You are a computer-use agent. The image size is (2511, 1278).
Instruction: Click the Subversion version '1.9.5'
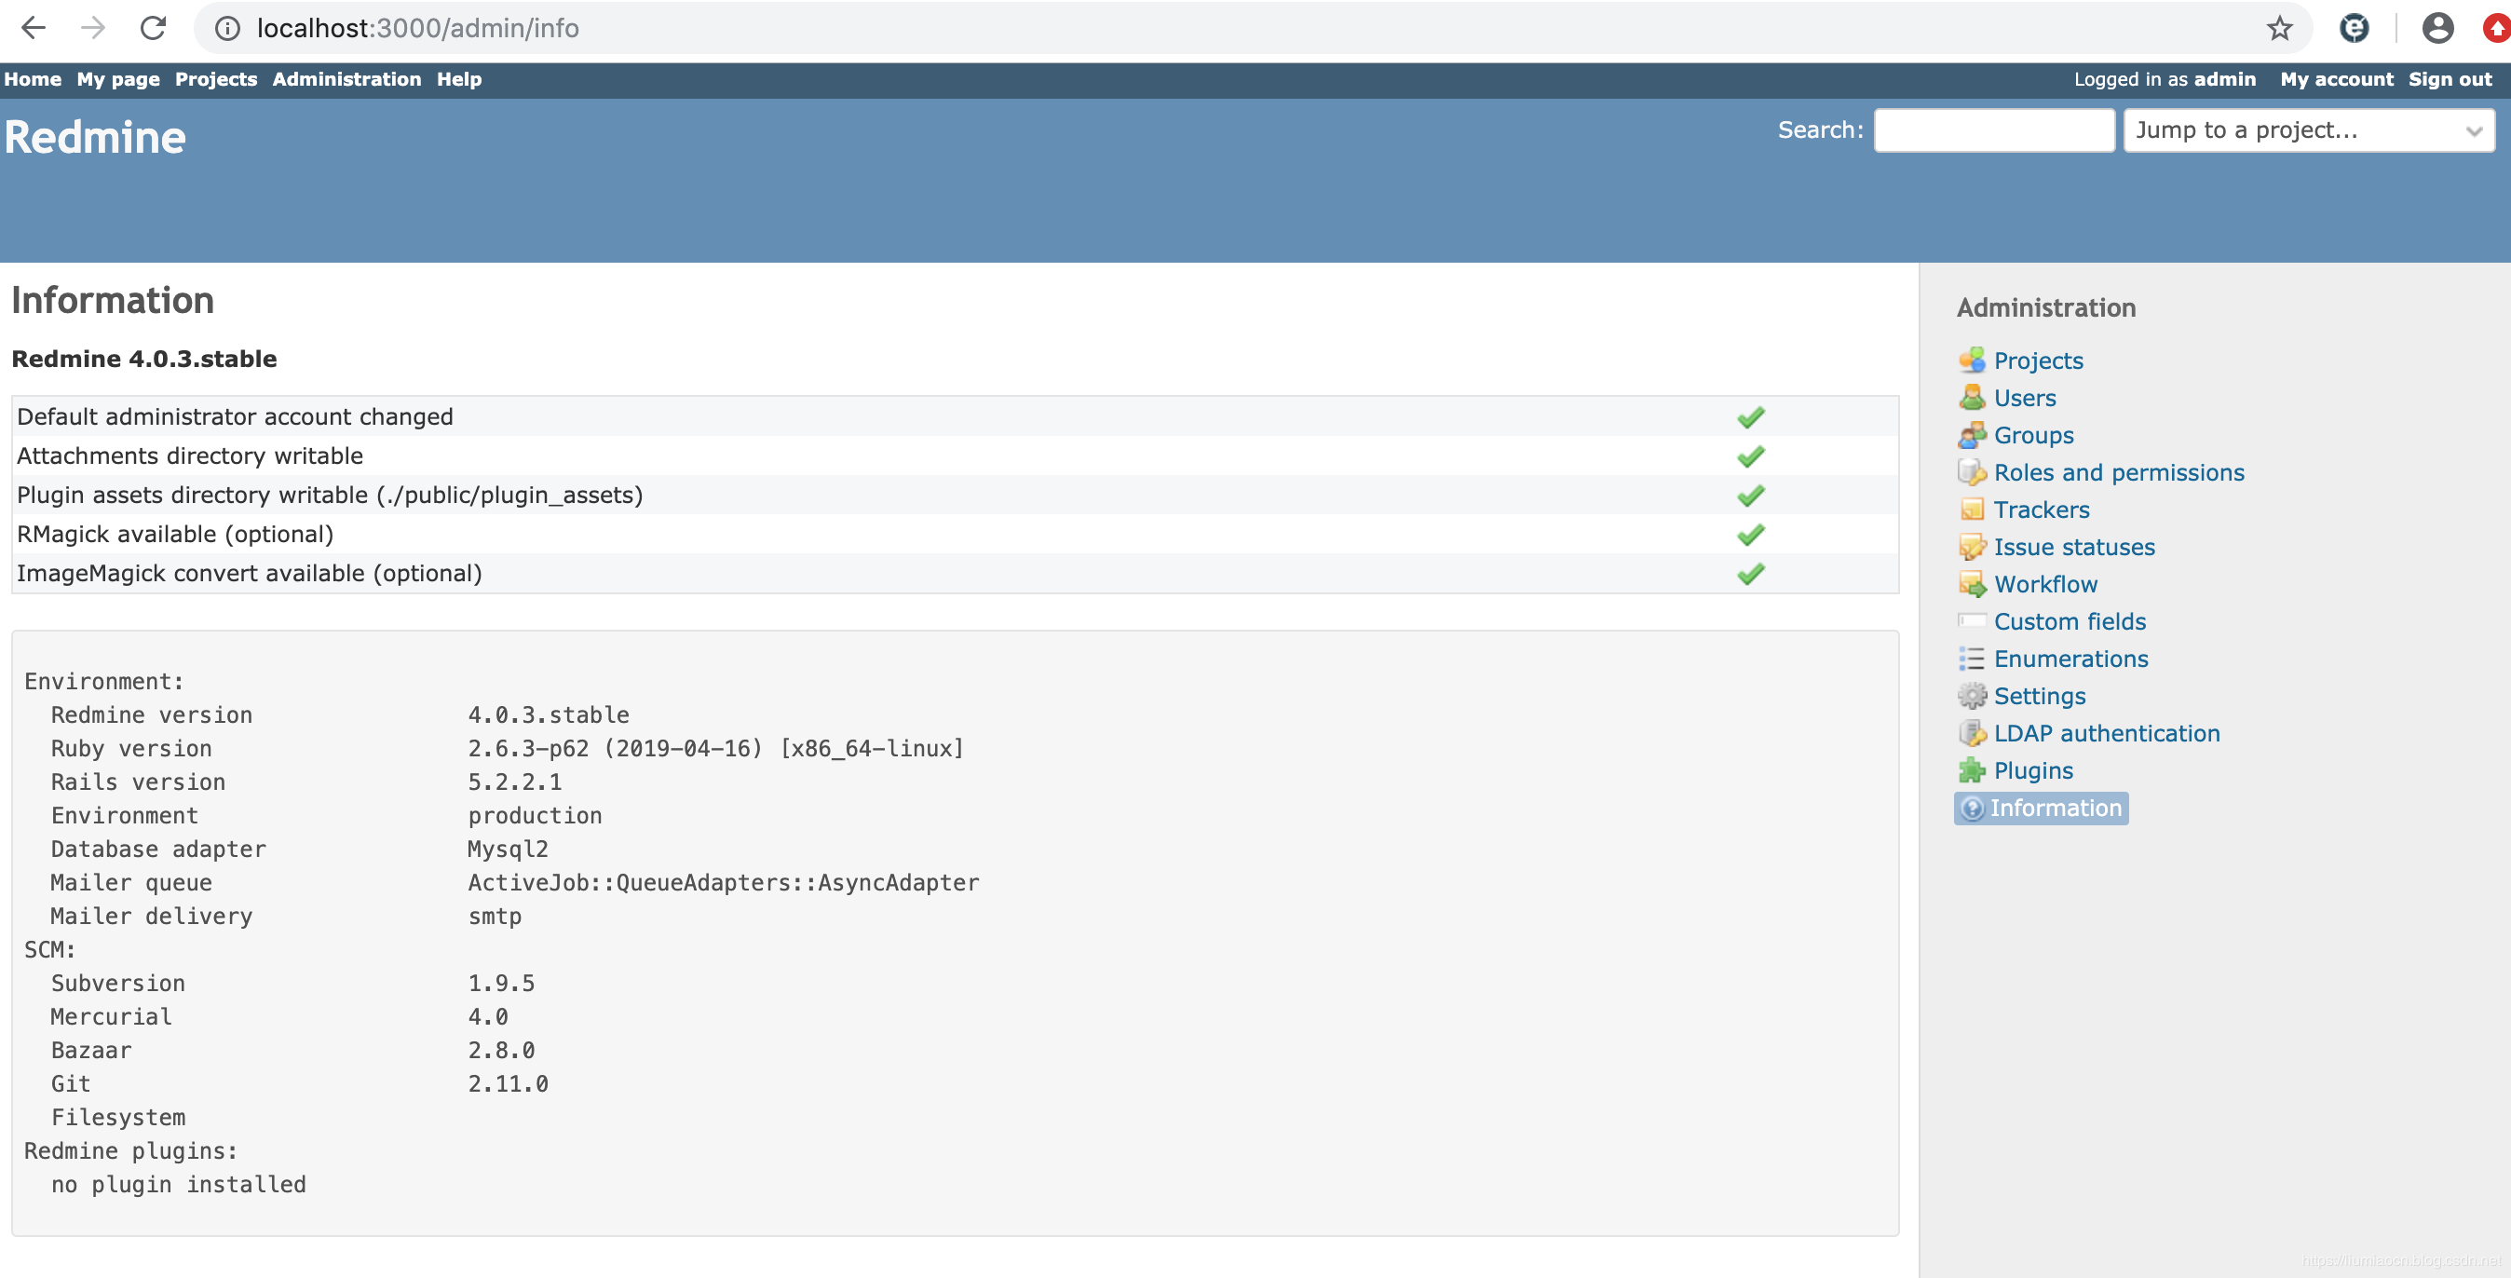coord(501,983)
